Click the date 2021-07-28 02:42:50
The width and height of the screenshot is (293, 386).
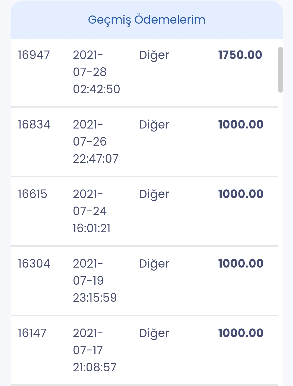pos(96,72)
